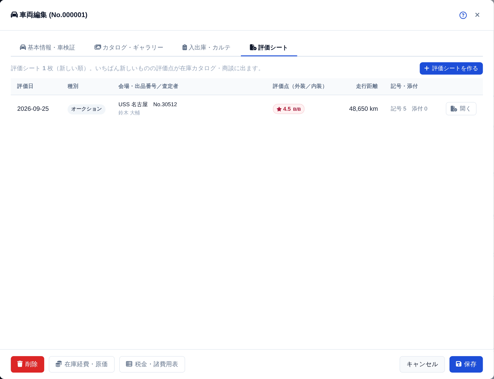Image resolution: width=494 pixels, height=379 pixels.
Task: Open the カタログ・ギャラリー tab
Action: point(129,47)
